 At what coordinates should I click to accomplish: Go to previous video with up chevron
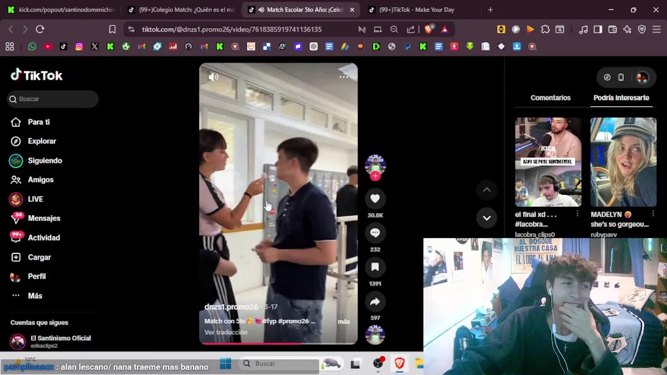click(x=487, y=190)
